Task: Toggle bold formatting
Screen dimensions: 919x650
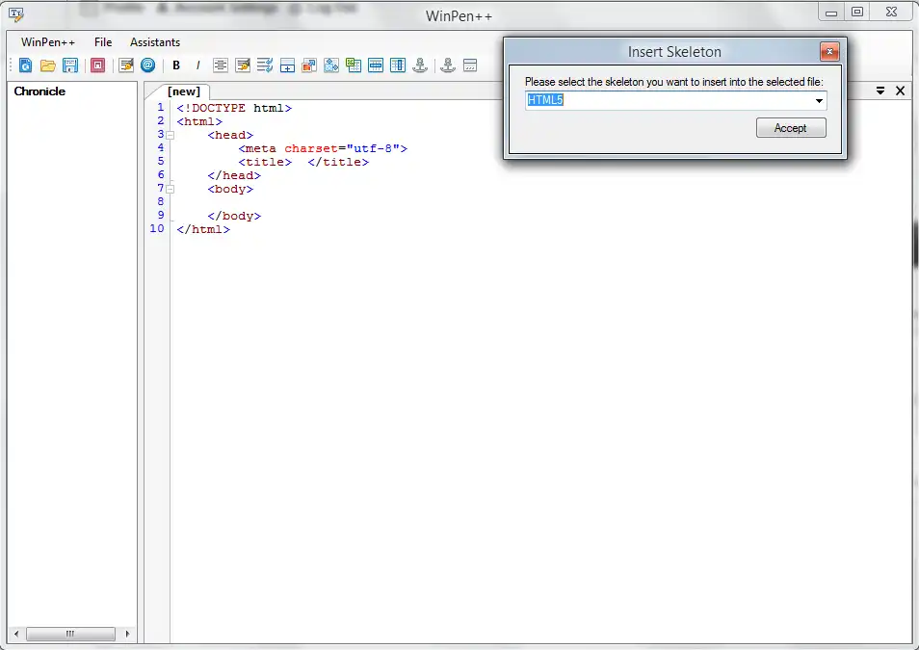Action: pyautogui.click(x=176, y=65)
